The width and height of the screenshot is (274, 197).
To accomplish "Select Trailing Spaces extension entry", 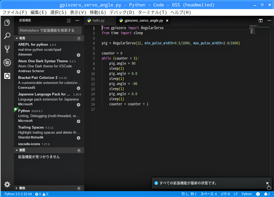I will point(49,132).
